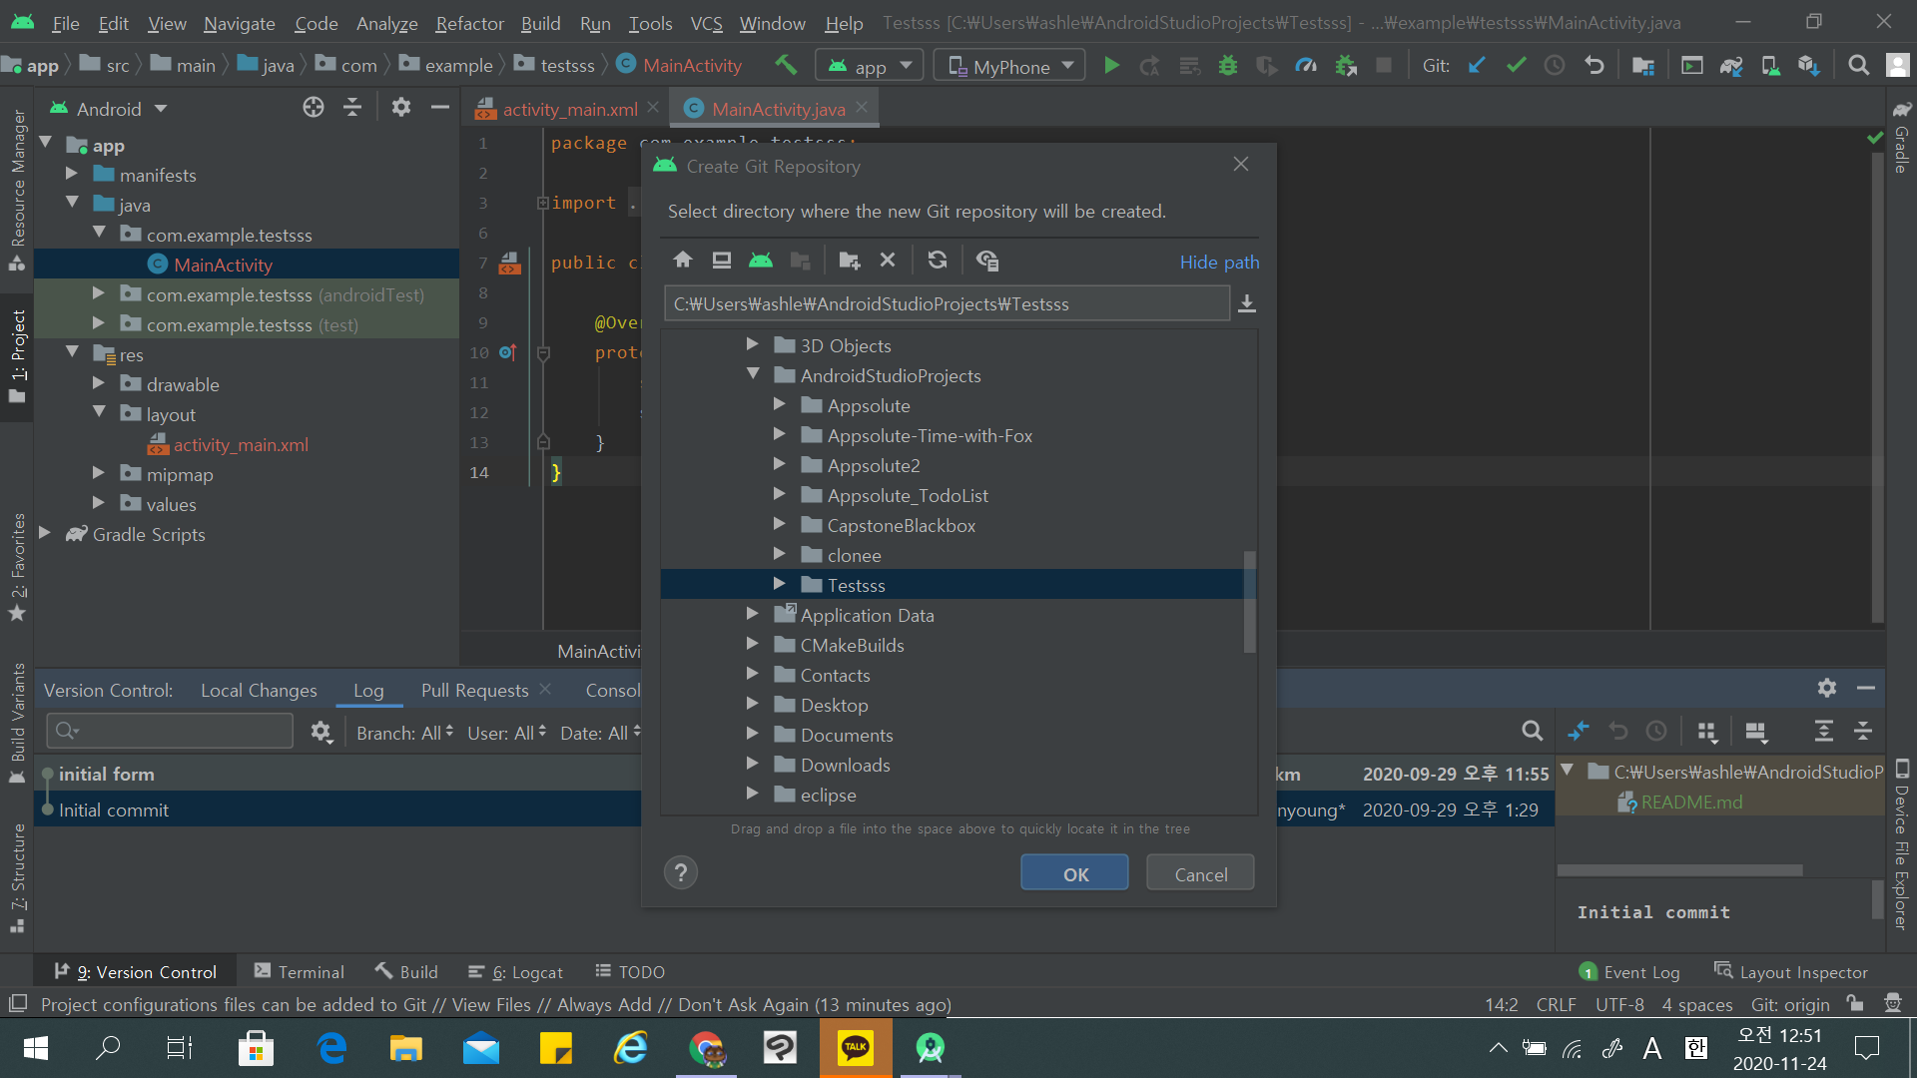Viewport: 1917px width, 1078px height.
Task: Toggle Hide path link
Action: tap(1219, 262)
